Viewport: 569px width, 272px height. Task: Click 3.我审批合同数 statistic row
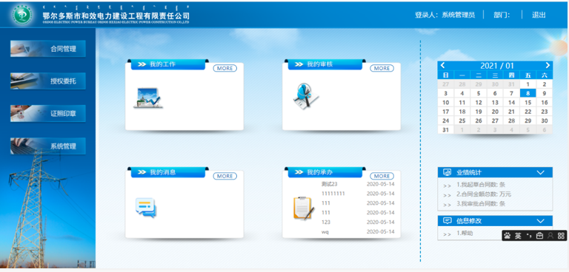(481, 203)
